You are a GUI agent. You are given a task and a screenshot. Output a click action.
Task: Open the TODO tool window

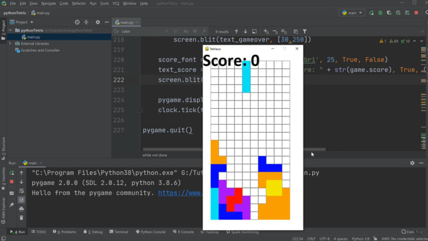point(39,232)
